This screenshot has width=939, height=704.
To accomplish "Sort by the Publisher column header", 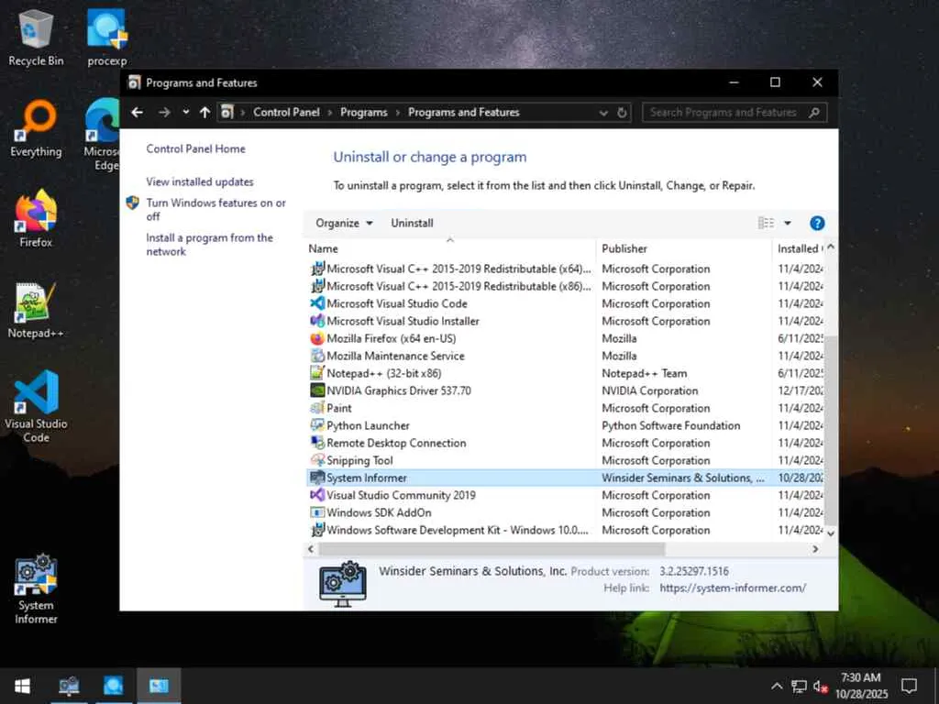I will 683,248.
